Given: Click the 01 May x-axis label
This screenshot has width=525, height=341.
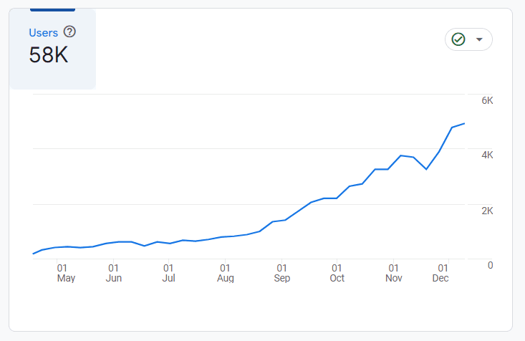Looking at the screenshot, I should pyautogui.click(x=66, y=272).
